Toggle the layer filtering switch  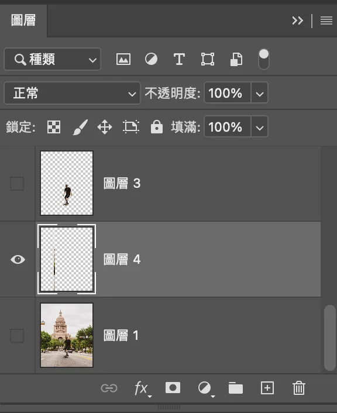click(x=264, y=59)
